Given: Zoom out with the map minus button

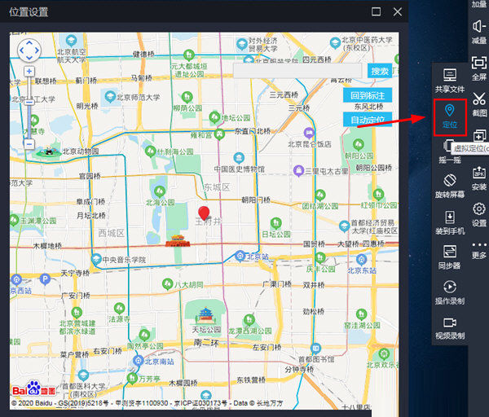Looking at the screenshot, I should click(29, 144).
